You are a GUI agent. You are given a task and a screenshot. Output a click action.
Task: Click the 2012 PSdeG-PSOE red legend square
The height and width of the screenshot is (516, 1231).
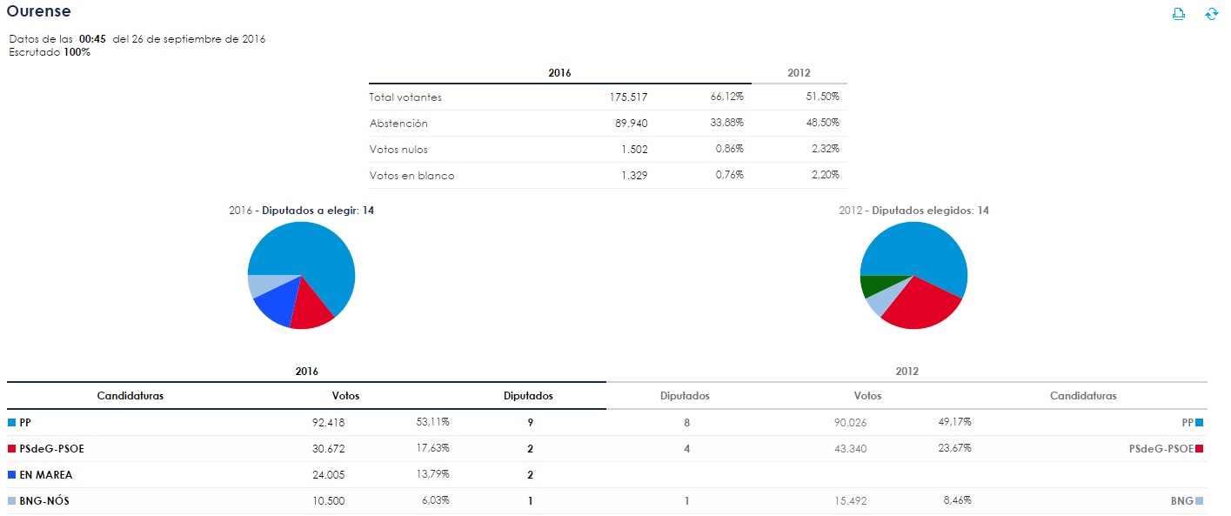[x=1200, y=449]
